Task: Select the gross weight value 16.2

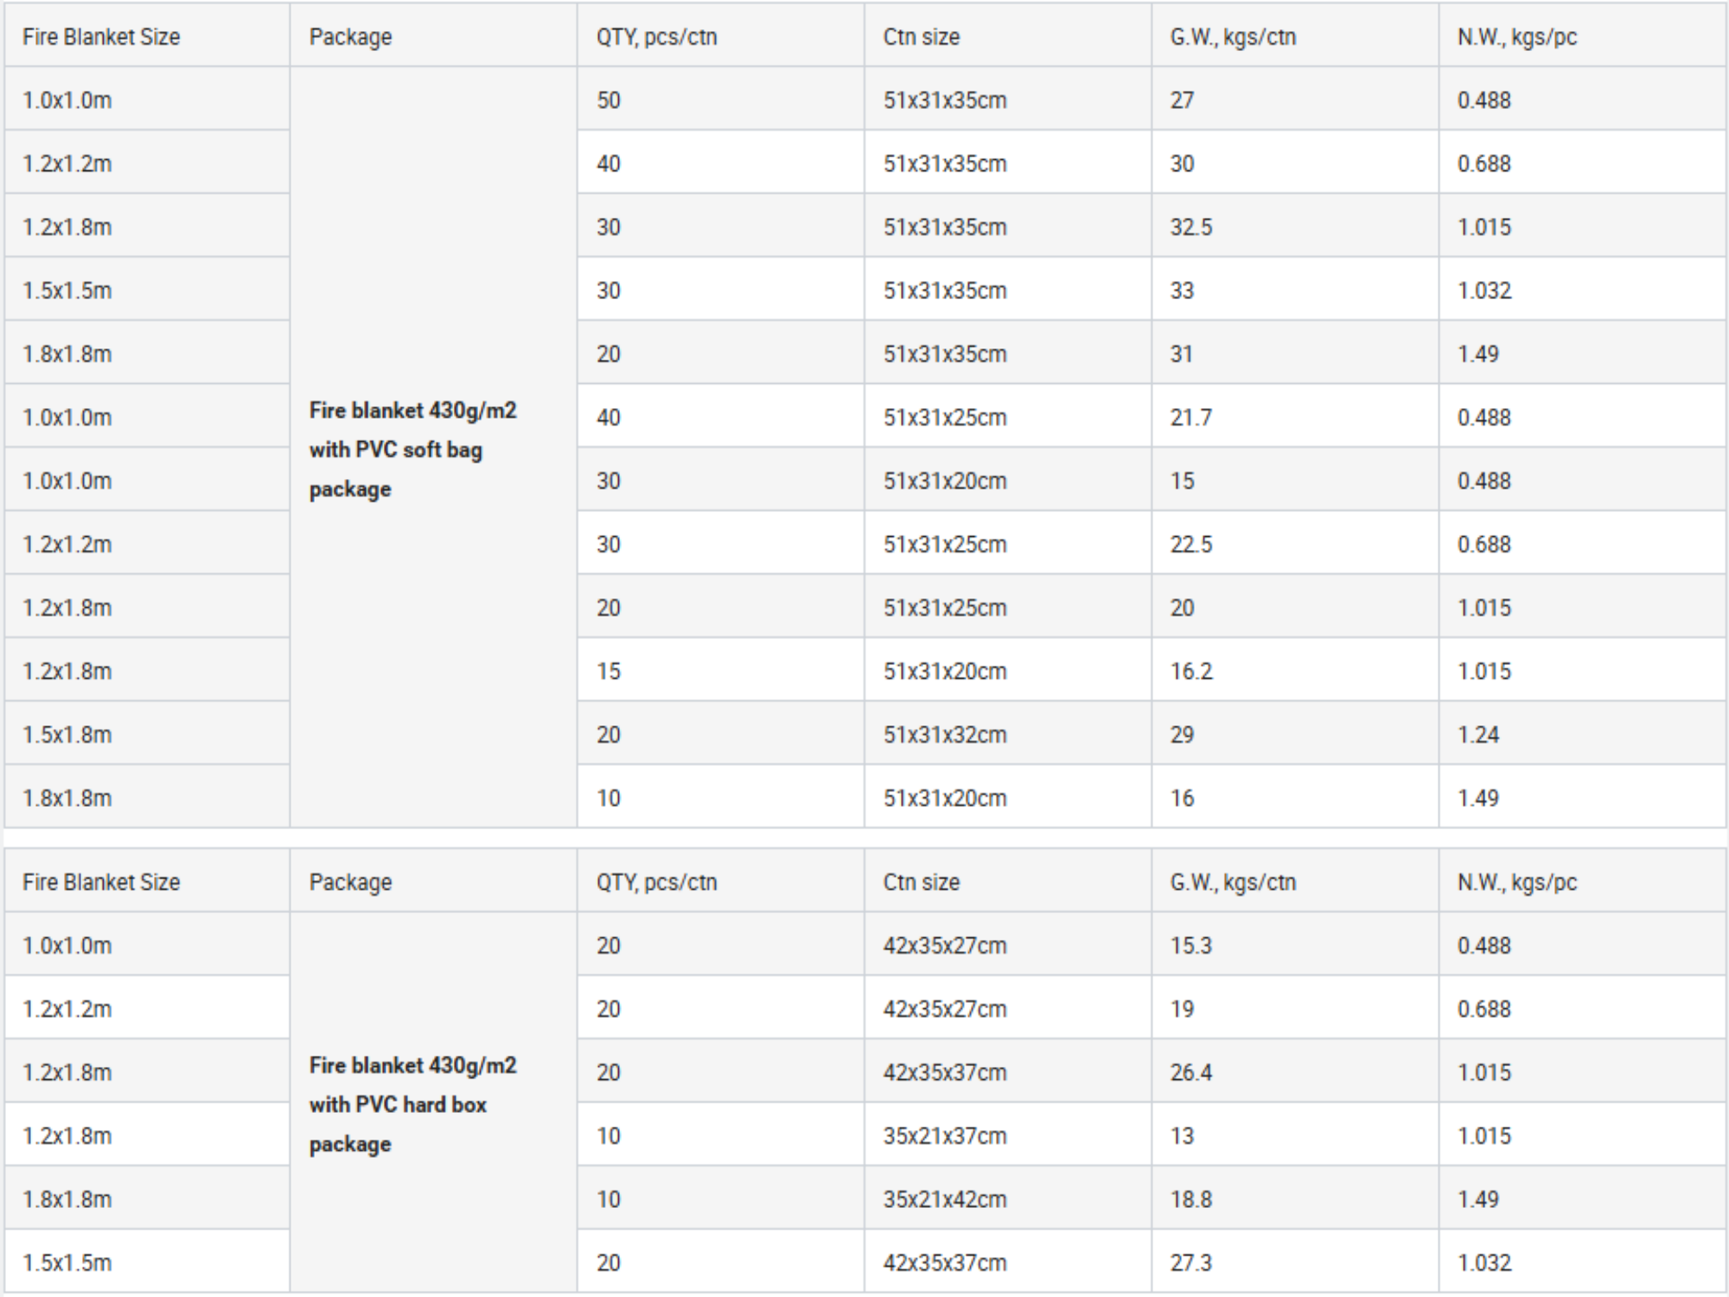Action: click(1191, 672)
